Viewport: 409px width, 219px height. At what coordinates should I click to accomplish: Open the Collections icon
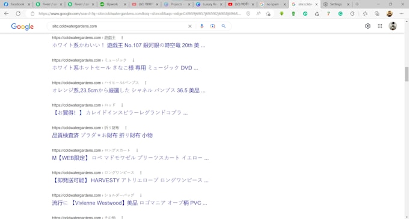click(377, 14)
